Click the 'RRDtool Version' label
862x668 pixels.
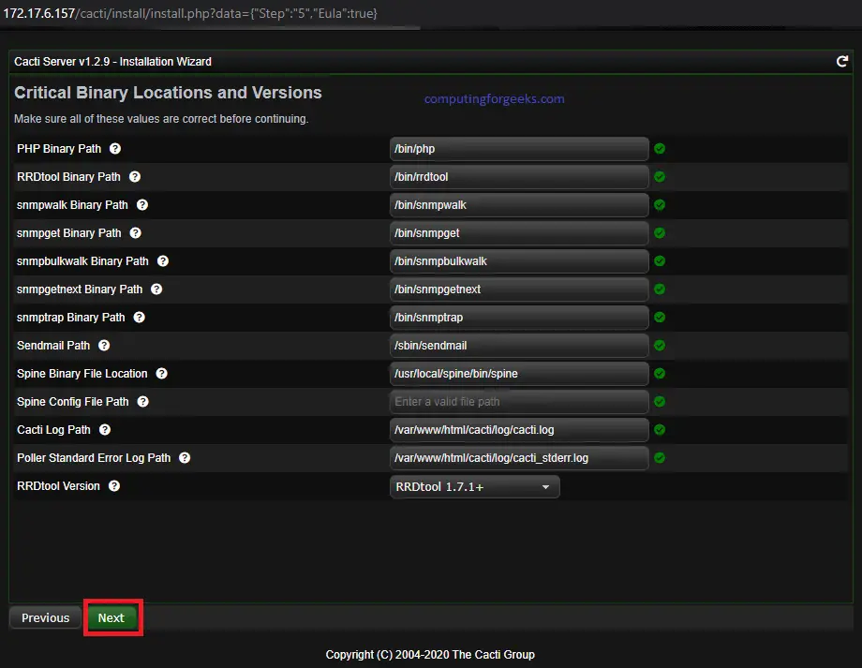58,486
